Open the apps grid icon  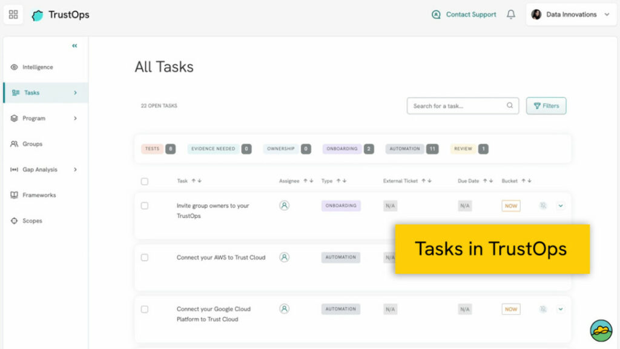click(x=13, y=15)
